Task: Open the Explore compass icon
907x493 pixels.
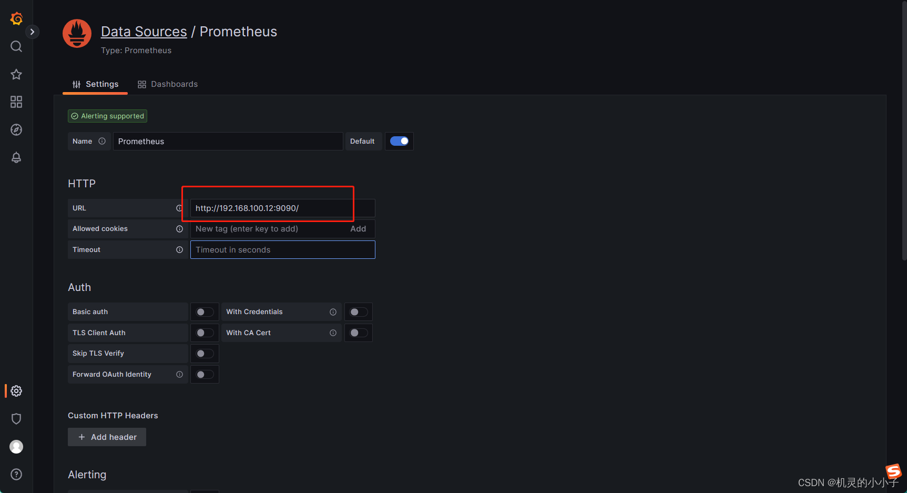Action: [x=16, y=129]
